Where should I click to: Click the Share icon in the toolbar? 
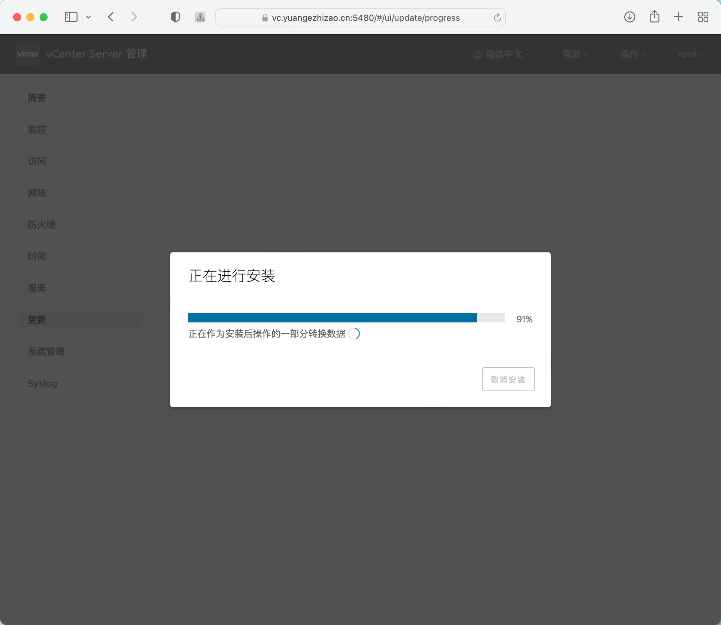[x=654, y=17]
